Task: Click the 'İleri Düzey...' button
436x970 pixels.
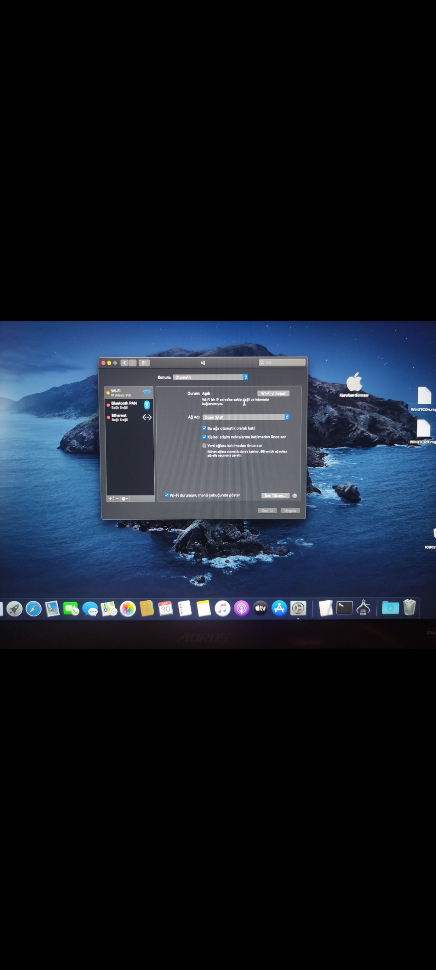Action: (x=275, y=496)
